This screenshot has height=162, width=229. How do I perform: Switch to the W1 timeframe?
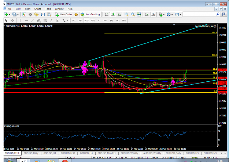(x=118, y=20)
